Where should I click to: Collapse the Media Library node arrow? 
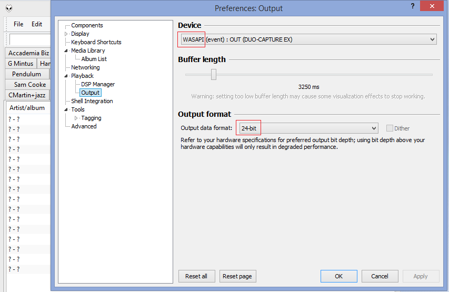point(66,51)
